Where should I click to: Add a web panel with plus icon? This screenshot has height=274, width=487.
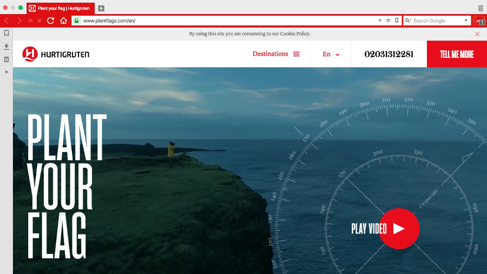coord(6,72)
